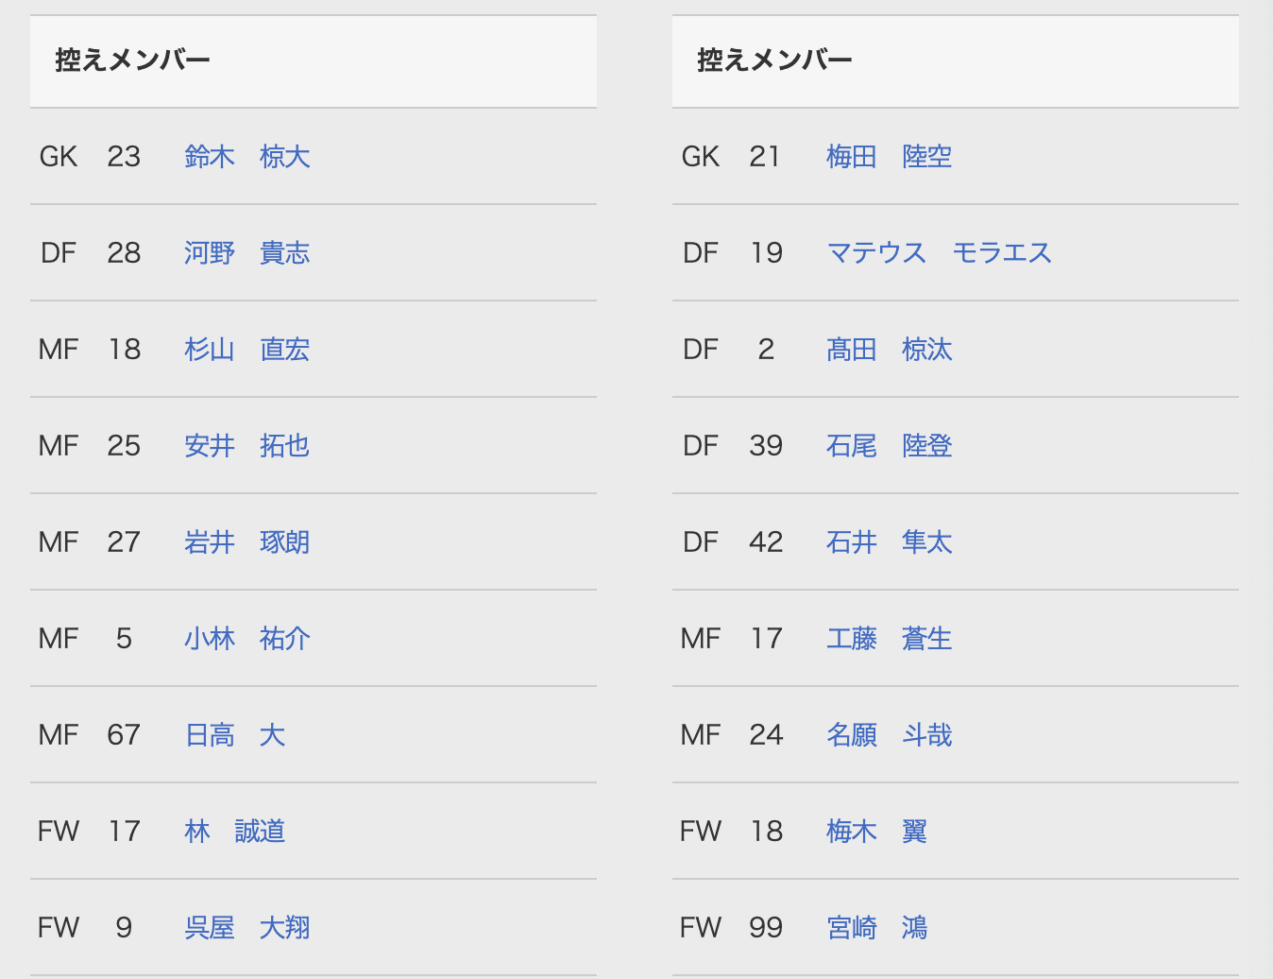
Task: Click goalkeeper 梅田 陸空 link
Action: click(890, 157)
